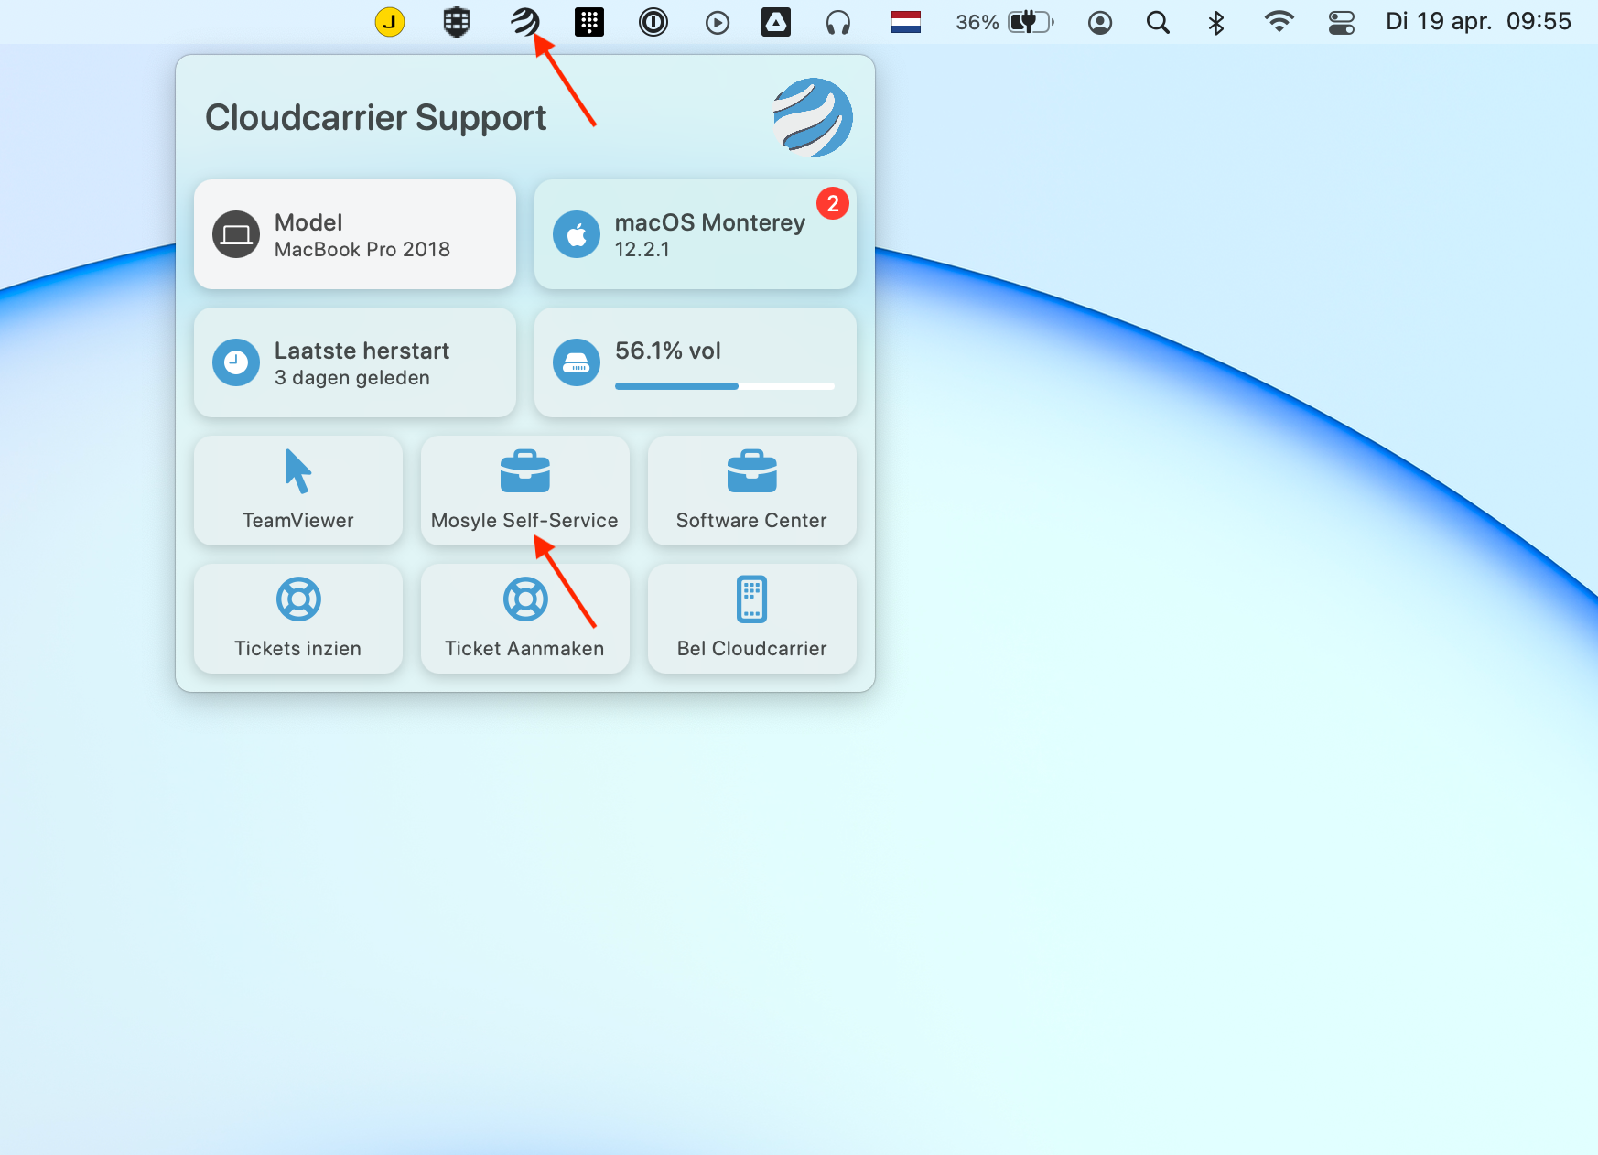Open the macOS Monterey update tile

(696, 234)
